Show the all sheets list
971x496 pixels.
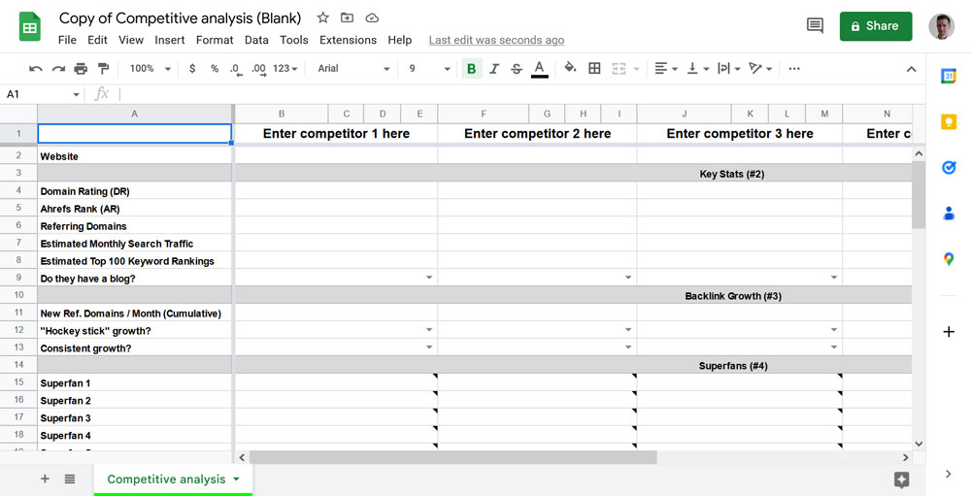70,479
